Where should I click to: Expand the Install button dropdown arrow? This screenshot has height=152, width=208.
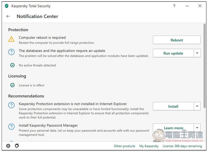197,106
